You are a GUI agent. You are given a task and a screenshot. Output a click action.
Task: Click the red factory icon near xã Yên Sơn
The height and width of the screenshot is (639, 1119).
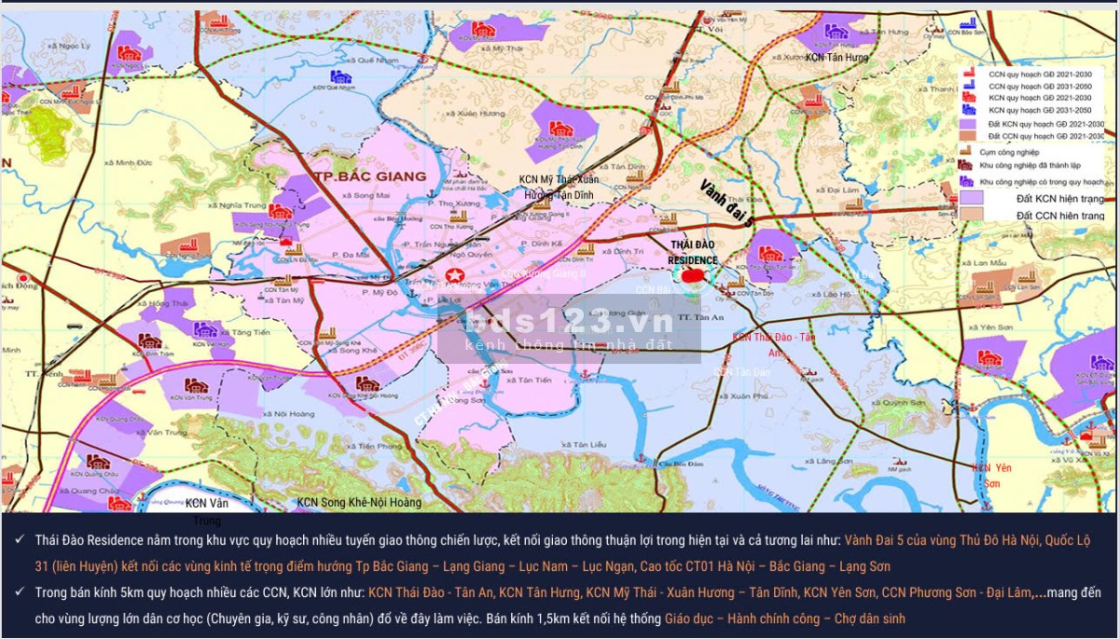pos(988,358)
